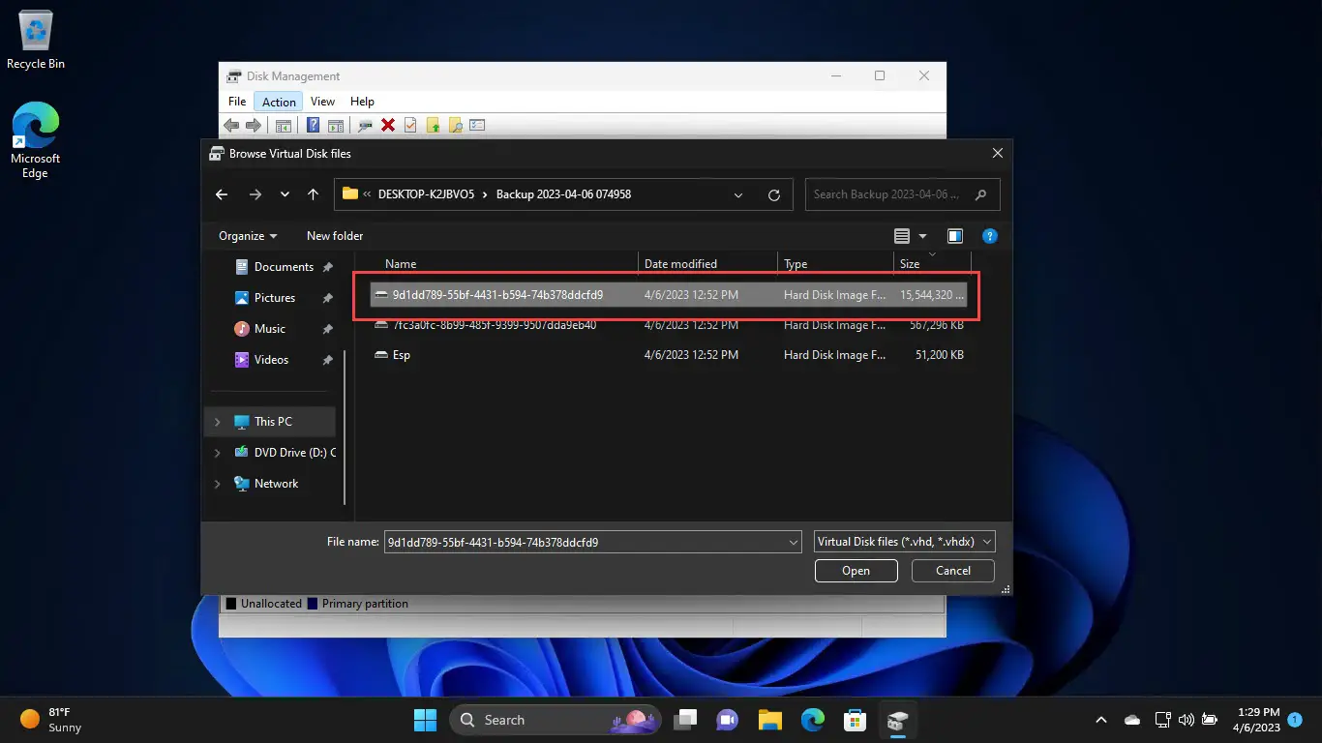Screen dimensions: 1322x743
Task: Open clock and date 1:29 PM
Action: 1256,720
